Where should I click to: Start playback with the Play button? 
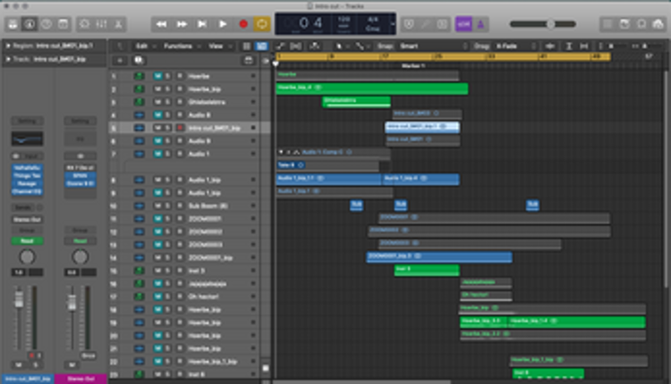[223, 24]
